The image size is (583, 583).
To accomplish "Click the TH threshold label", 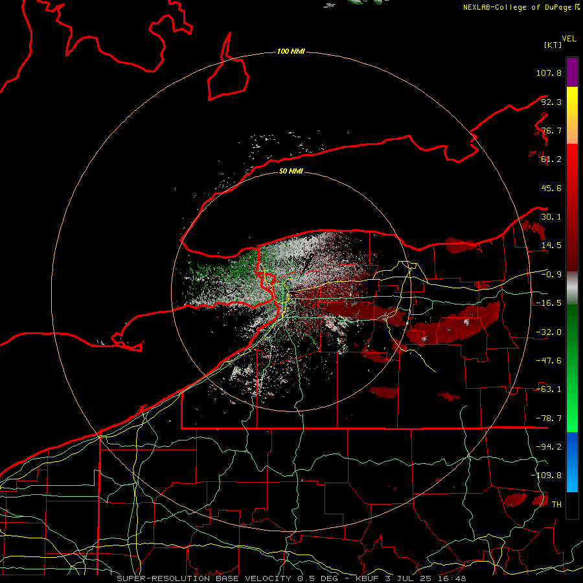I will (x=556, y=505).
